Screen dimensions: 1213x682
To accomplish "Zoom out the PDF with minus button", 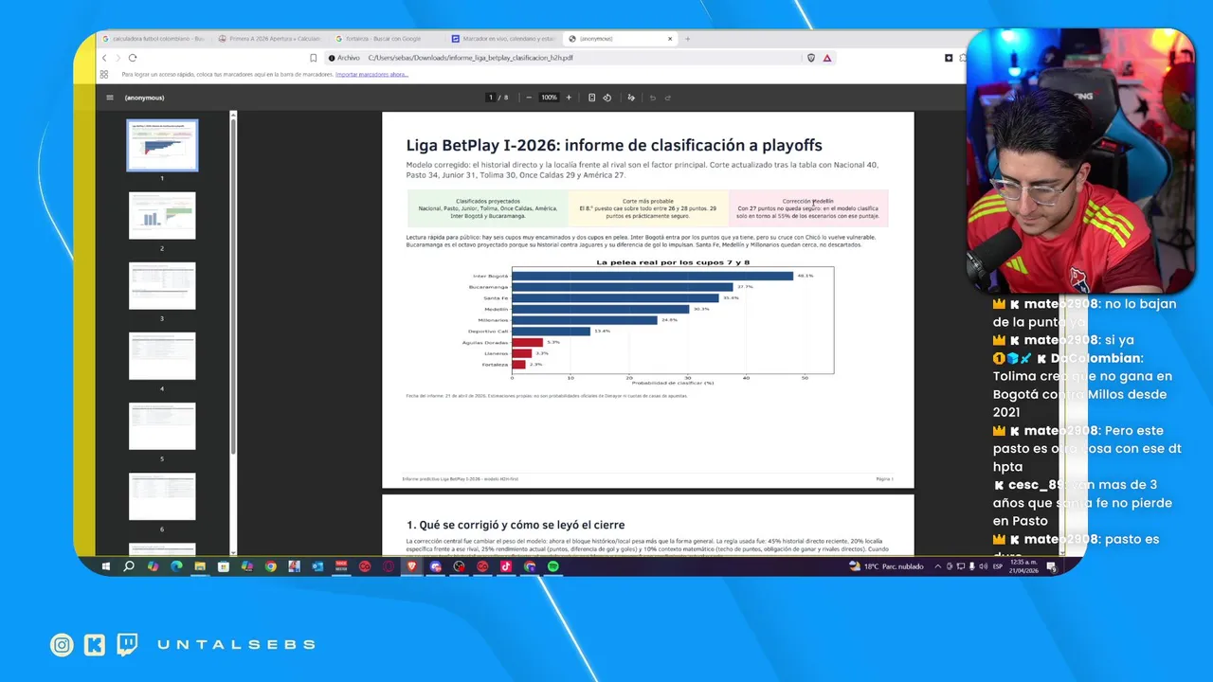I will 530,98.
